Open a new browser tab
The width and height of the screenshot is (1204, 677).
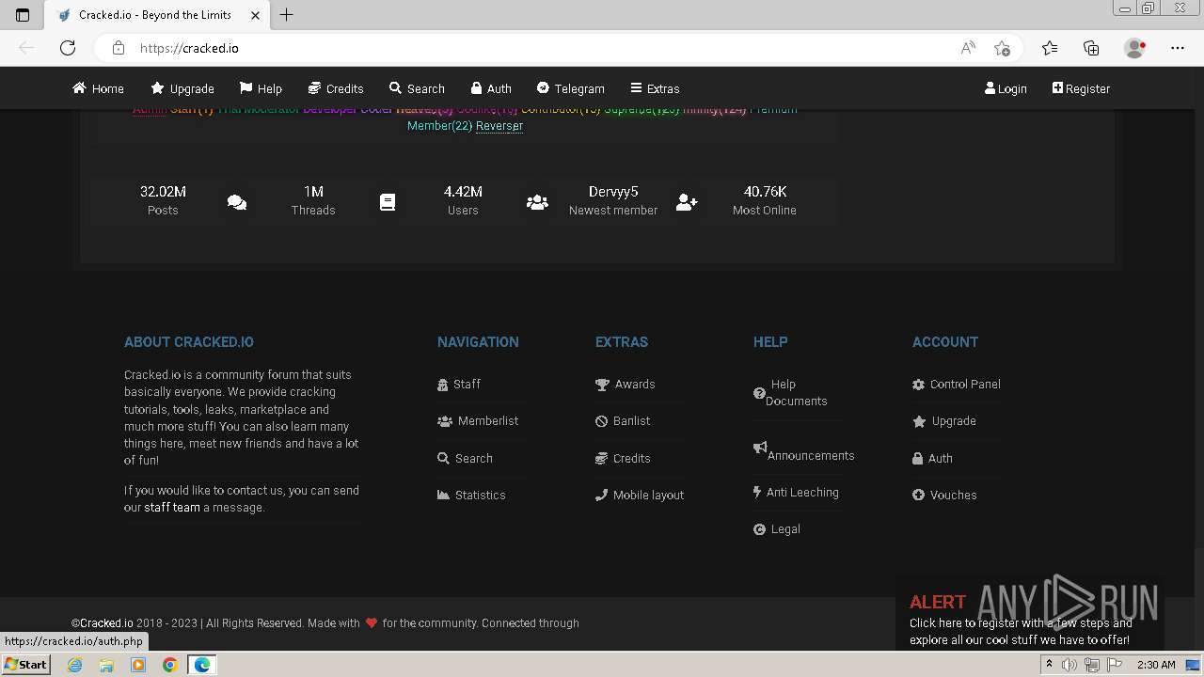[x=287, y=15]
